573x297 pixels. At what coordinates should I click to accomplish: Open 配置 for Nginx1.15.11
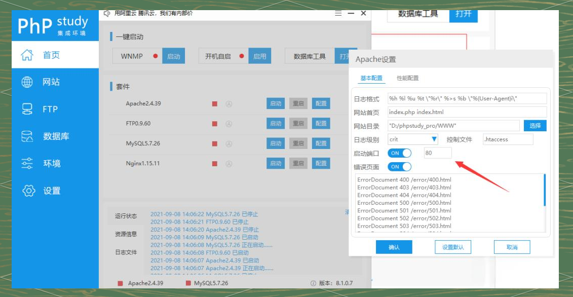321,163
